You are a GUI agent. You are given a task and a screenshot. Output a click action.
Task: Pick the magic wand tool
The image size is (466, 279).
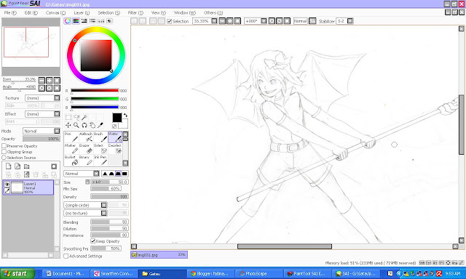tap(84, 118)
